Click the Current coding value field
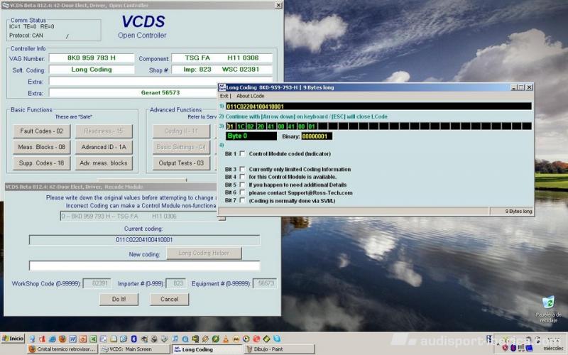This screenshot has width=568, height=355. 145,240
